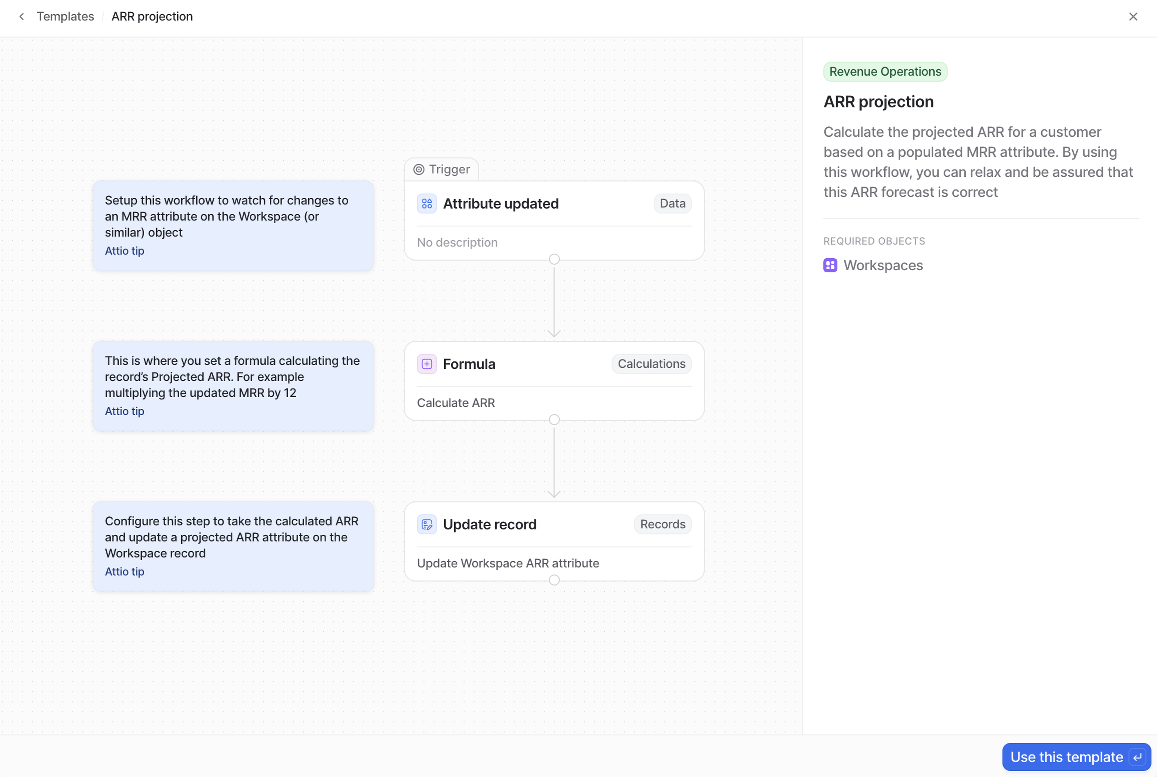Click the purple Workspaces object icon
1157x777 pixels.
[x=830, y=265]
